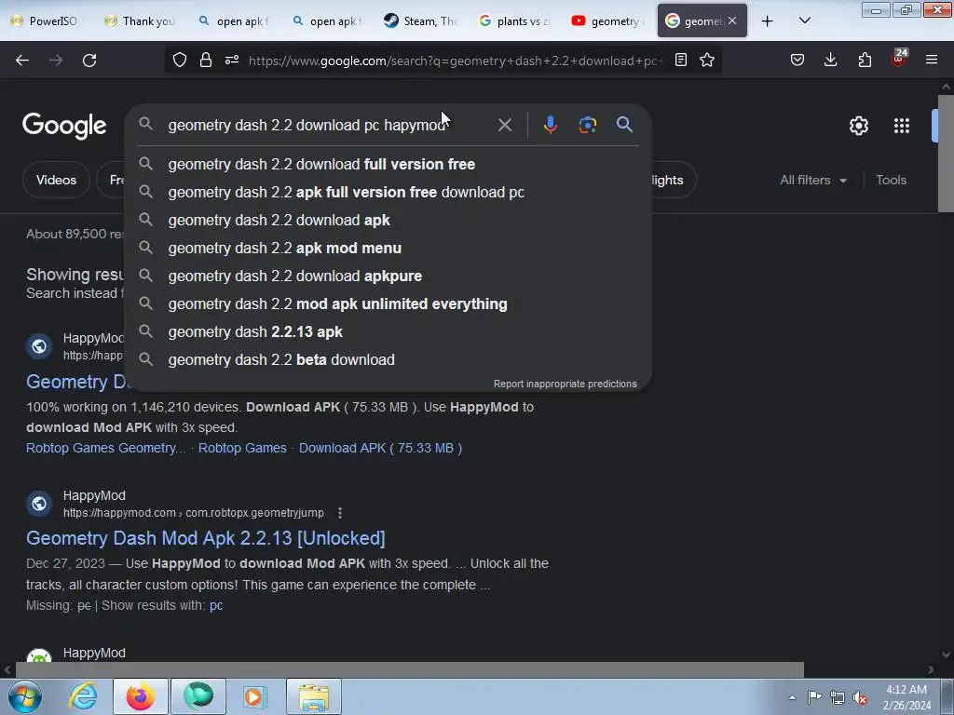Switch to the PowerISO tab
Image resolution: width=954 pixels, height=715 pixels.
(x=47, y=21)
